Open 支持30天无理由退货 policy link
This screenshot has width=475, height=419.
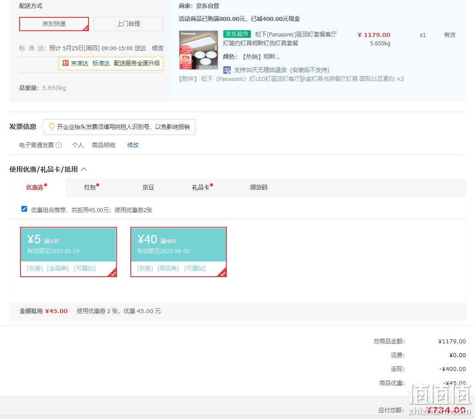[282, 70]
